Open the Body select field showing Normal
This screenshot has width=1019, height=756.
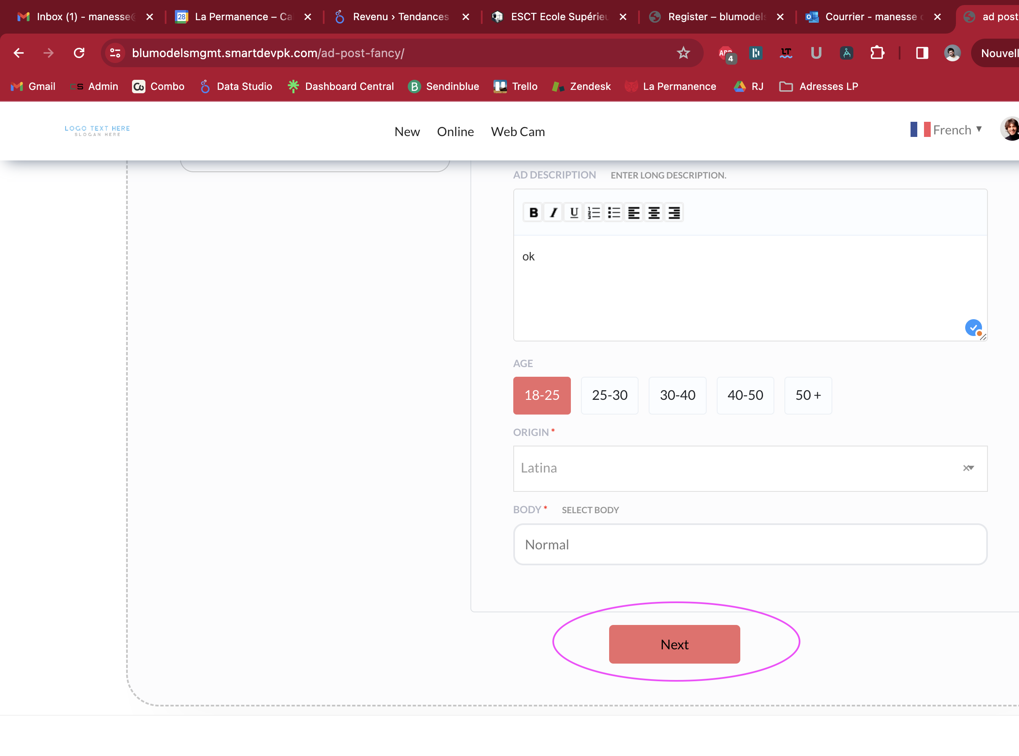pos(749,544)
